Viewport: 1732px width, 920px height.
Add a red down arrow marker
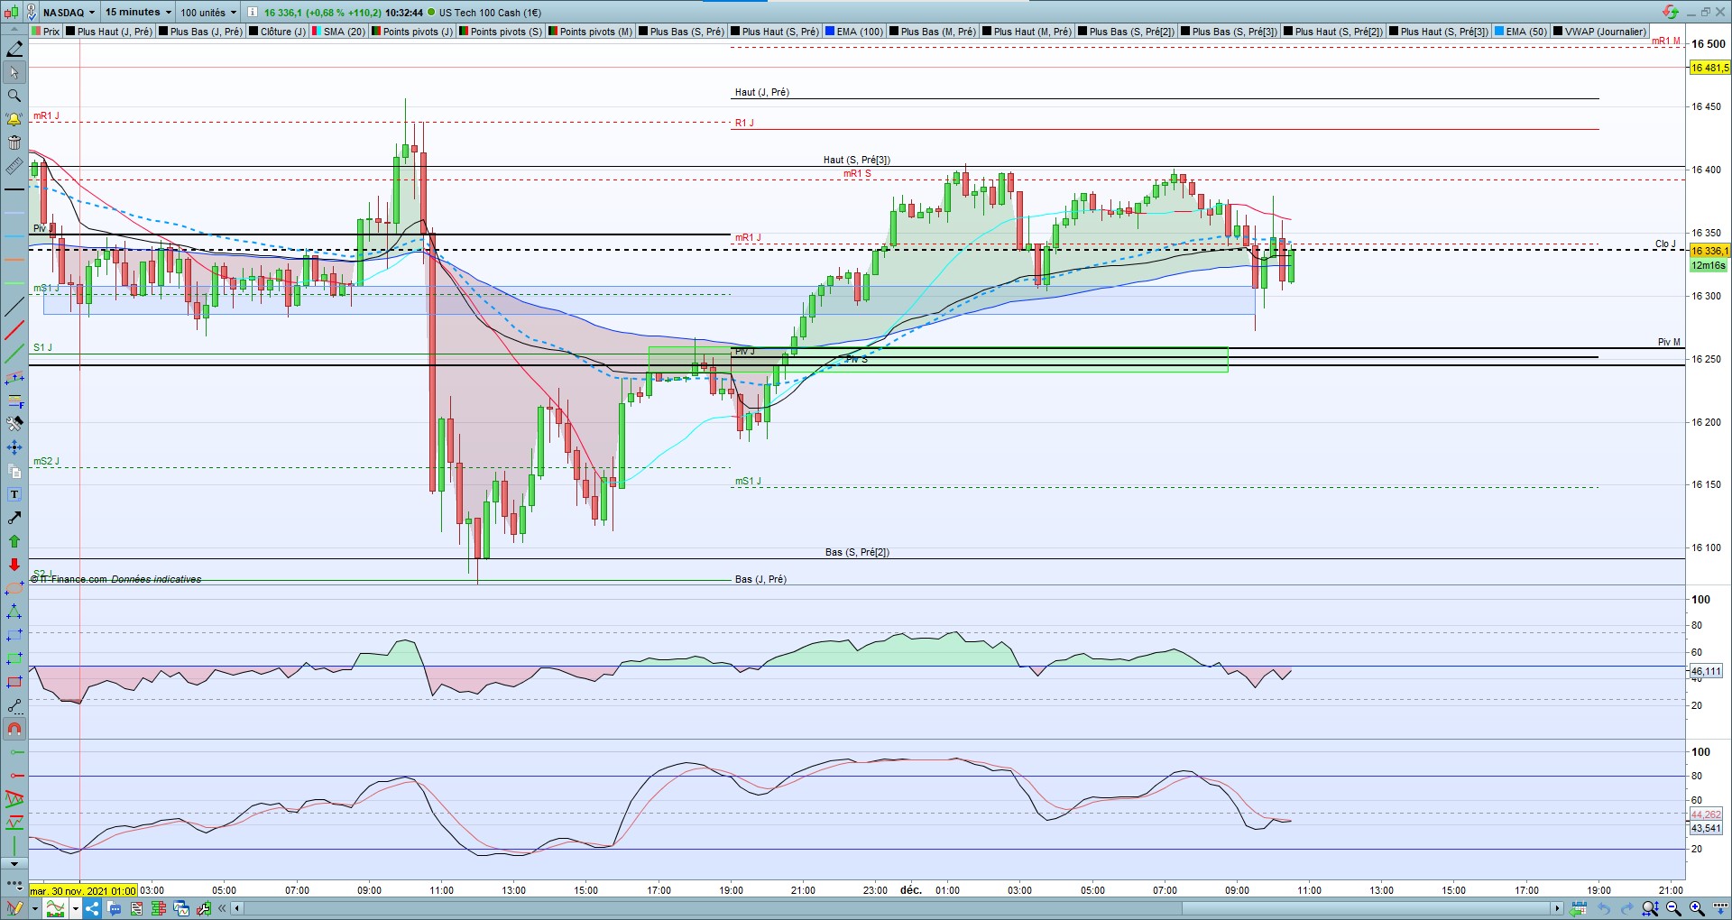coord(14,565)
